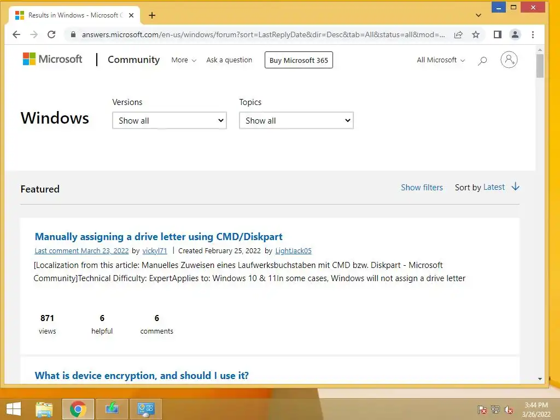This screenshot has width=560, height=420.
Task: Open LightJack05 profile link
Action: (293, 250)
